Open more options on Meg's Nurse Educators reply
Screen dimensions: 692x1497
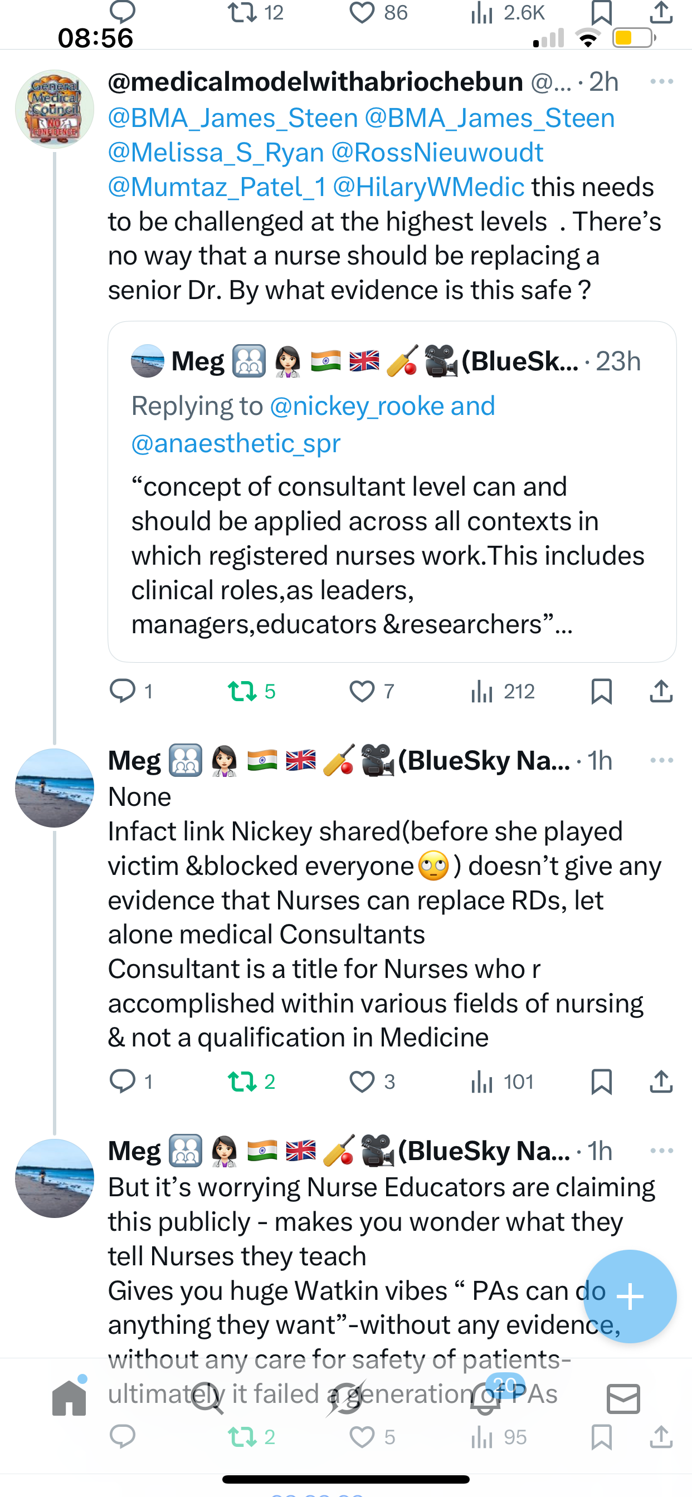pyautogui.click(x=661, y=1151)
